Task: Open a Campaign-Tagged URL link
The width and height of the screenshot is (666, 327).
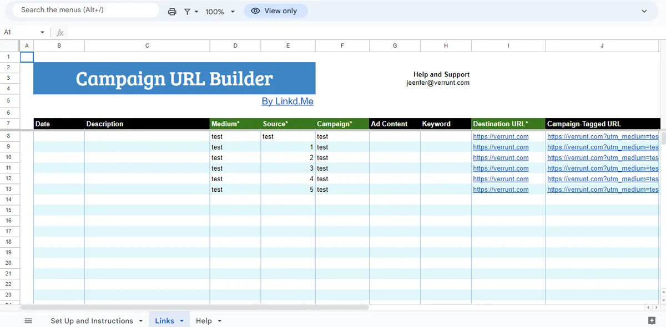Action: click(602, 136)
